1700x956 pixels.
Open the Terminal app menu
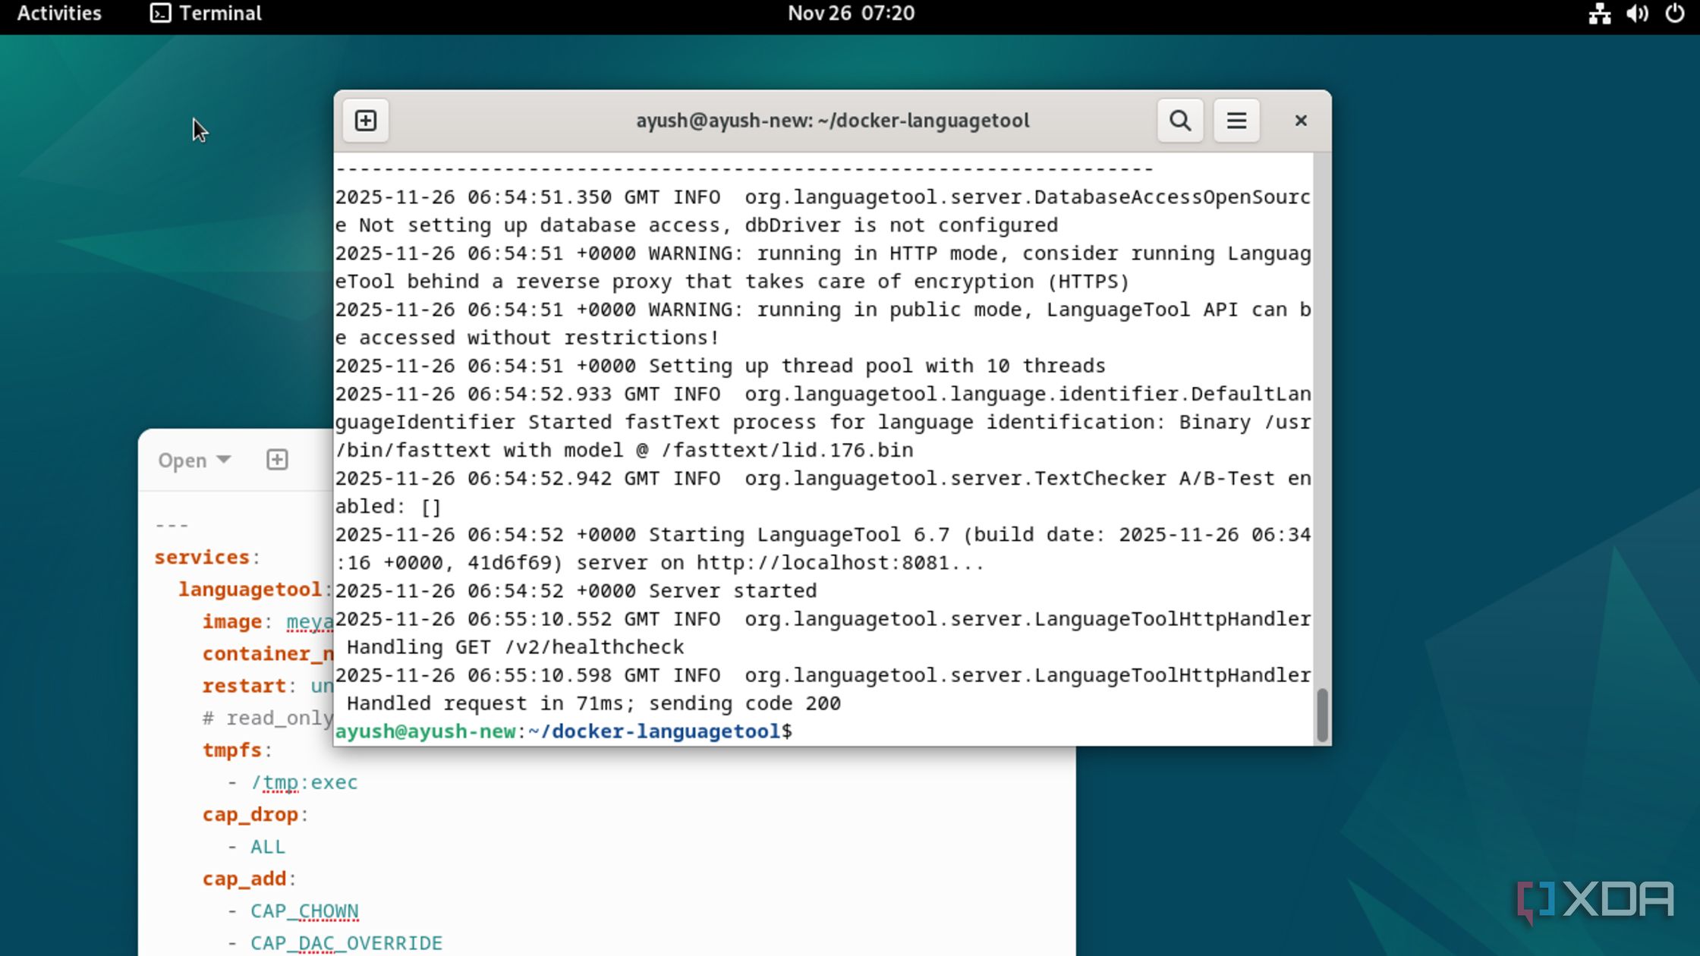[220, 14]
